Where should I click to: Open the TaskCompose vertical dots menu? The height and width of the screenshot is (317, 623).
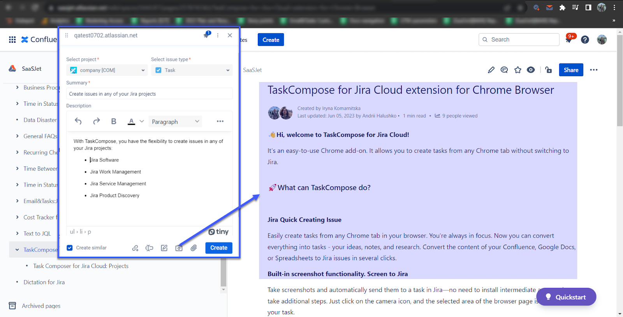pos(218,35)
